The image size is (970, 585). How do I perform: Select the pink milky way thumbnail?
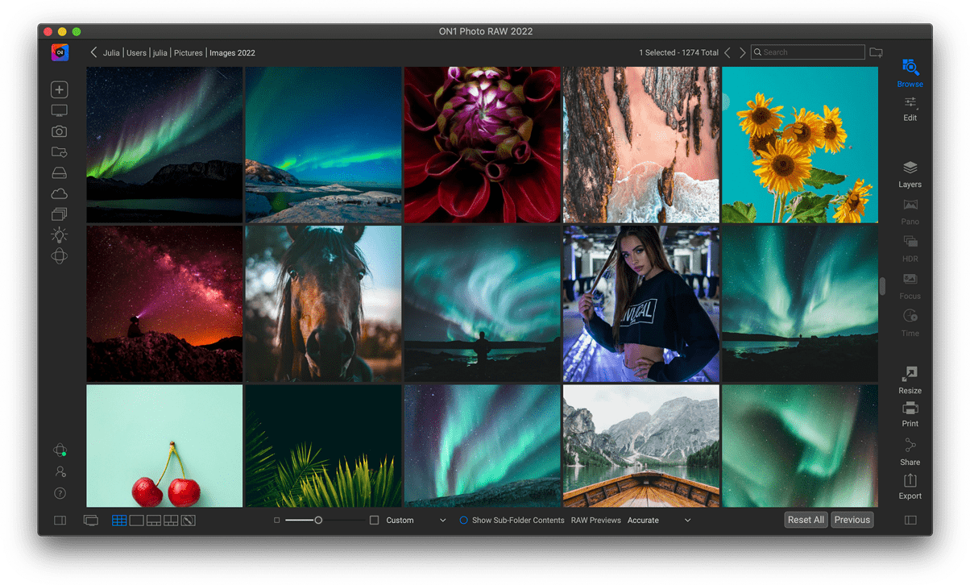point(164,304)
